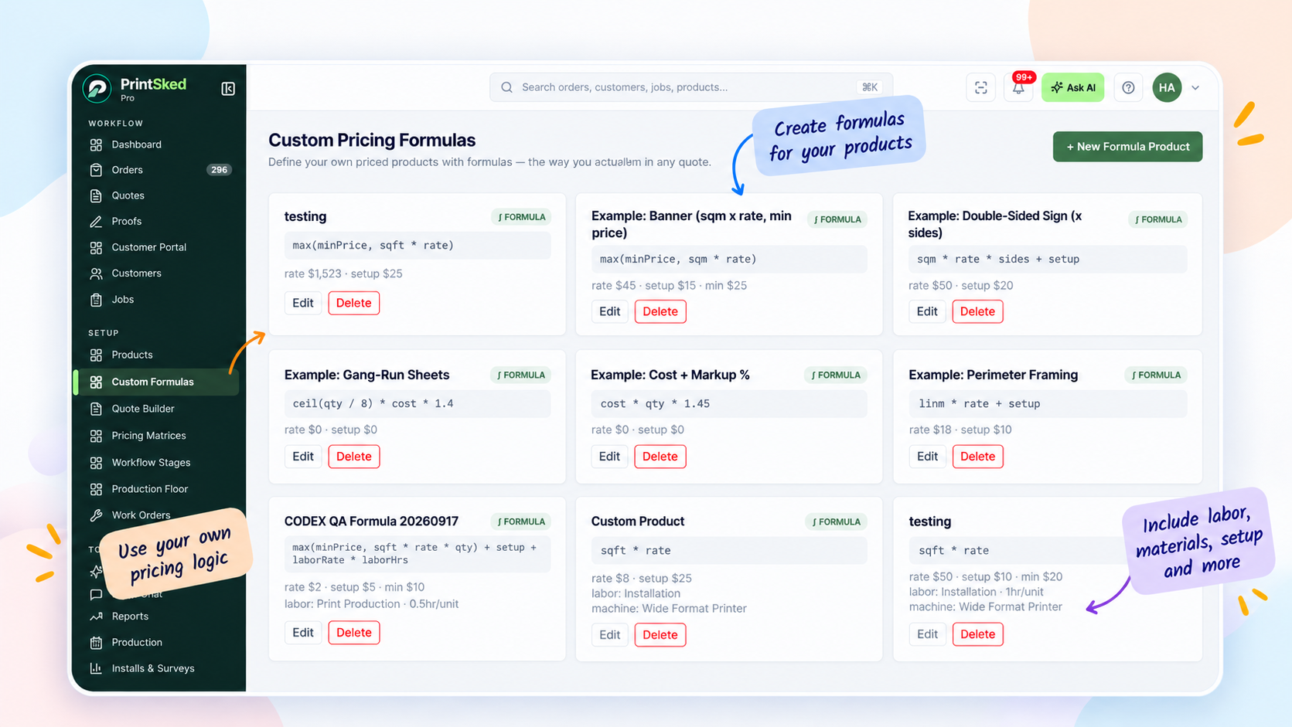Click the Ask AI button
The image size is (1292, 727).
pyautogui.click(x=1072, y=87)
